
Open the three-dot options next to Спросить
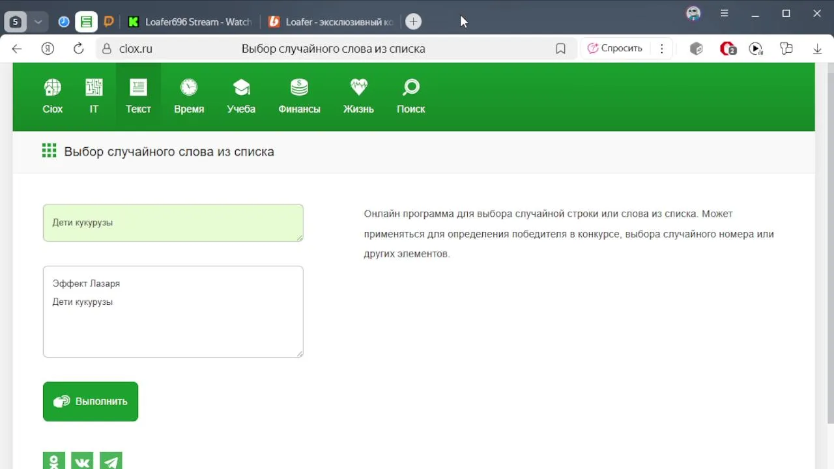662,49
